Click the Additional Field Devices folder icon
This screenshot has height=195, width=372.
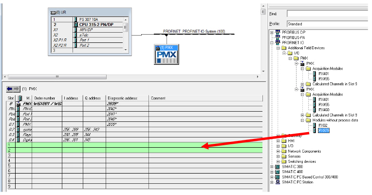click(284, 48)
